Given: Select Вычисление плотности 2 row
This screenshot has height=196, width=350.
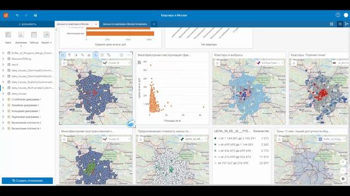Looking at the screenshot, I should coord(27,122).
